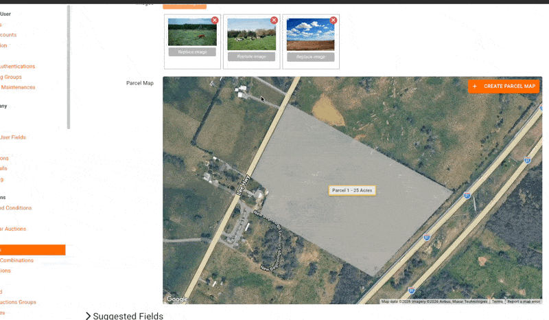The height and width of the screenshot is (320, 549).
Task: Replace the first uploaded image
Action: pos(192,52)
